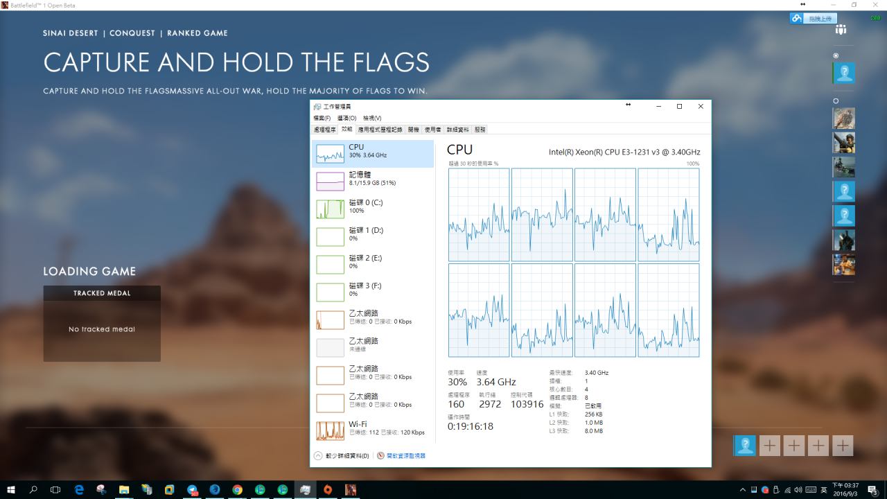The width and height of the screenshot is (887, 499).
Task: Open Google Chrome from the taskbar
Action: pyautogui.click(x=237, y=490)
